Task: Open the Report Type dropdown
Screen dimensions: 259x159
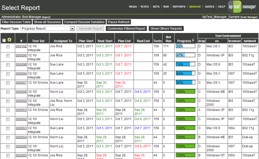Action: coord(47,29)
